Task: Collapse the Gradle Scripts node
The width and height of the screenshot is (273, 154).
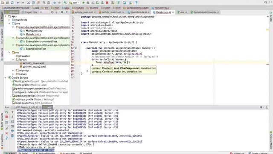Action: click(6, 77)
